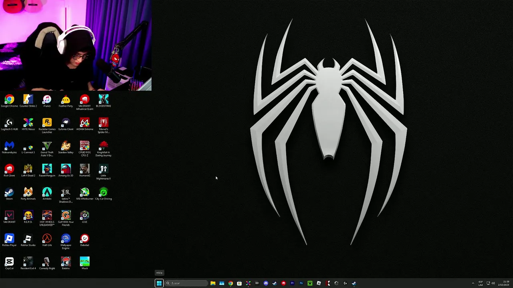This screenshot has width=513, height=288.
Task: Select the VALORANT game desktop shortcut
Action: (x=9, y=217)
